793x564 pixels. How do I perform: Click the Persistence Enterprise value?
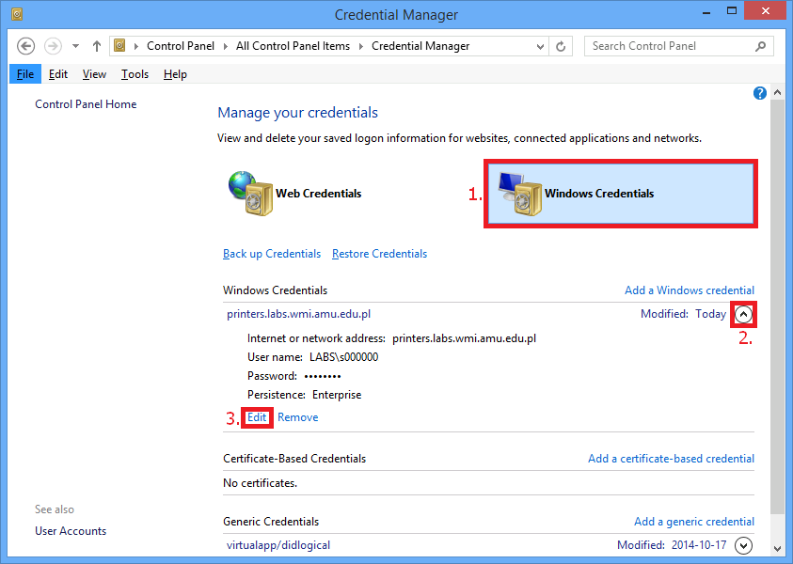[337, 395]
